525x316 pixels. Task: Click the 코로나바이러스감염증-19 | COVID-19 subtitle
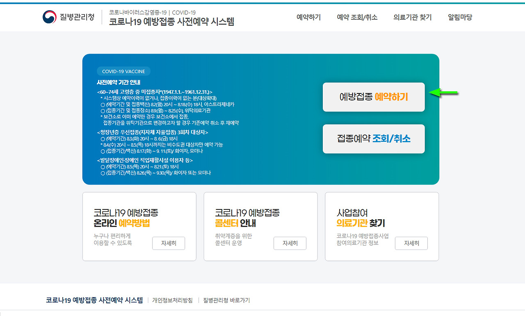pyautogui.click(x=152, y=12)
